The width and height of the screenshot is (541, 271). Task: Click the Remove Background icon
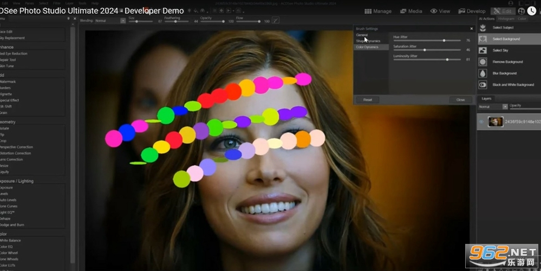483,62
